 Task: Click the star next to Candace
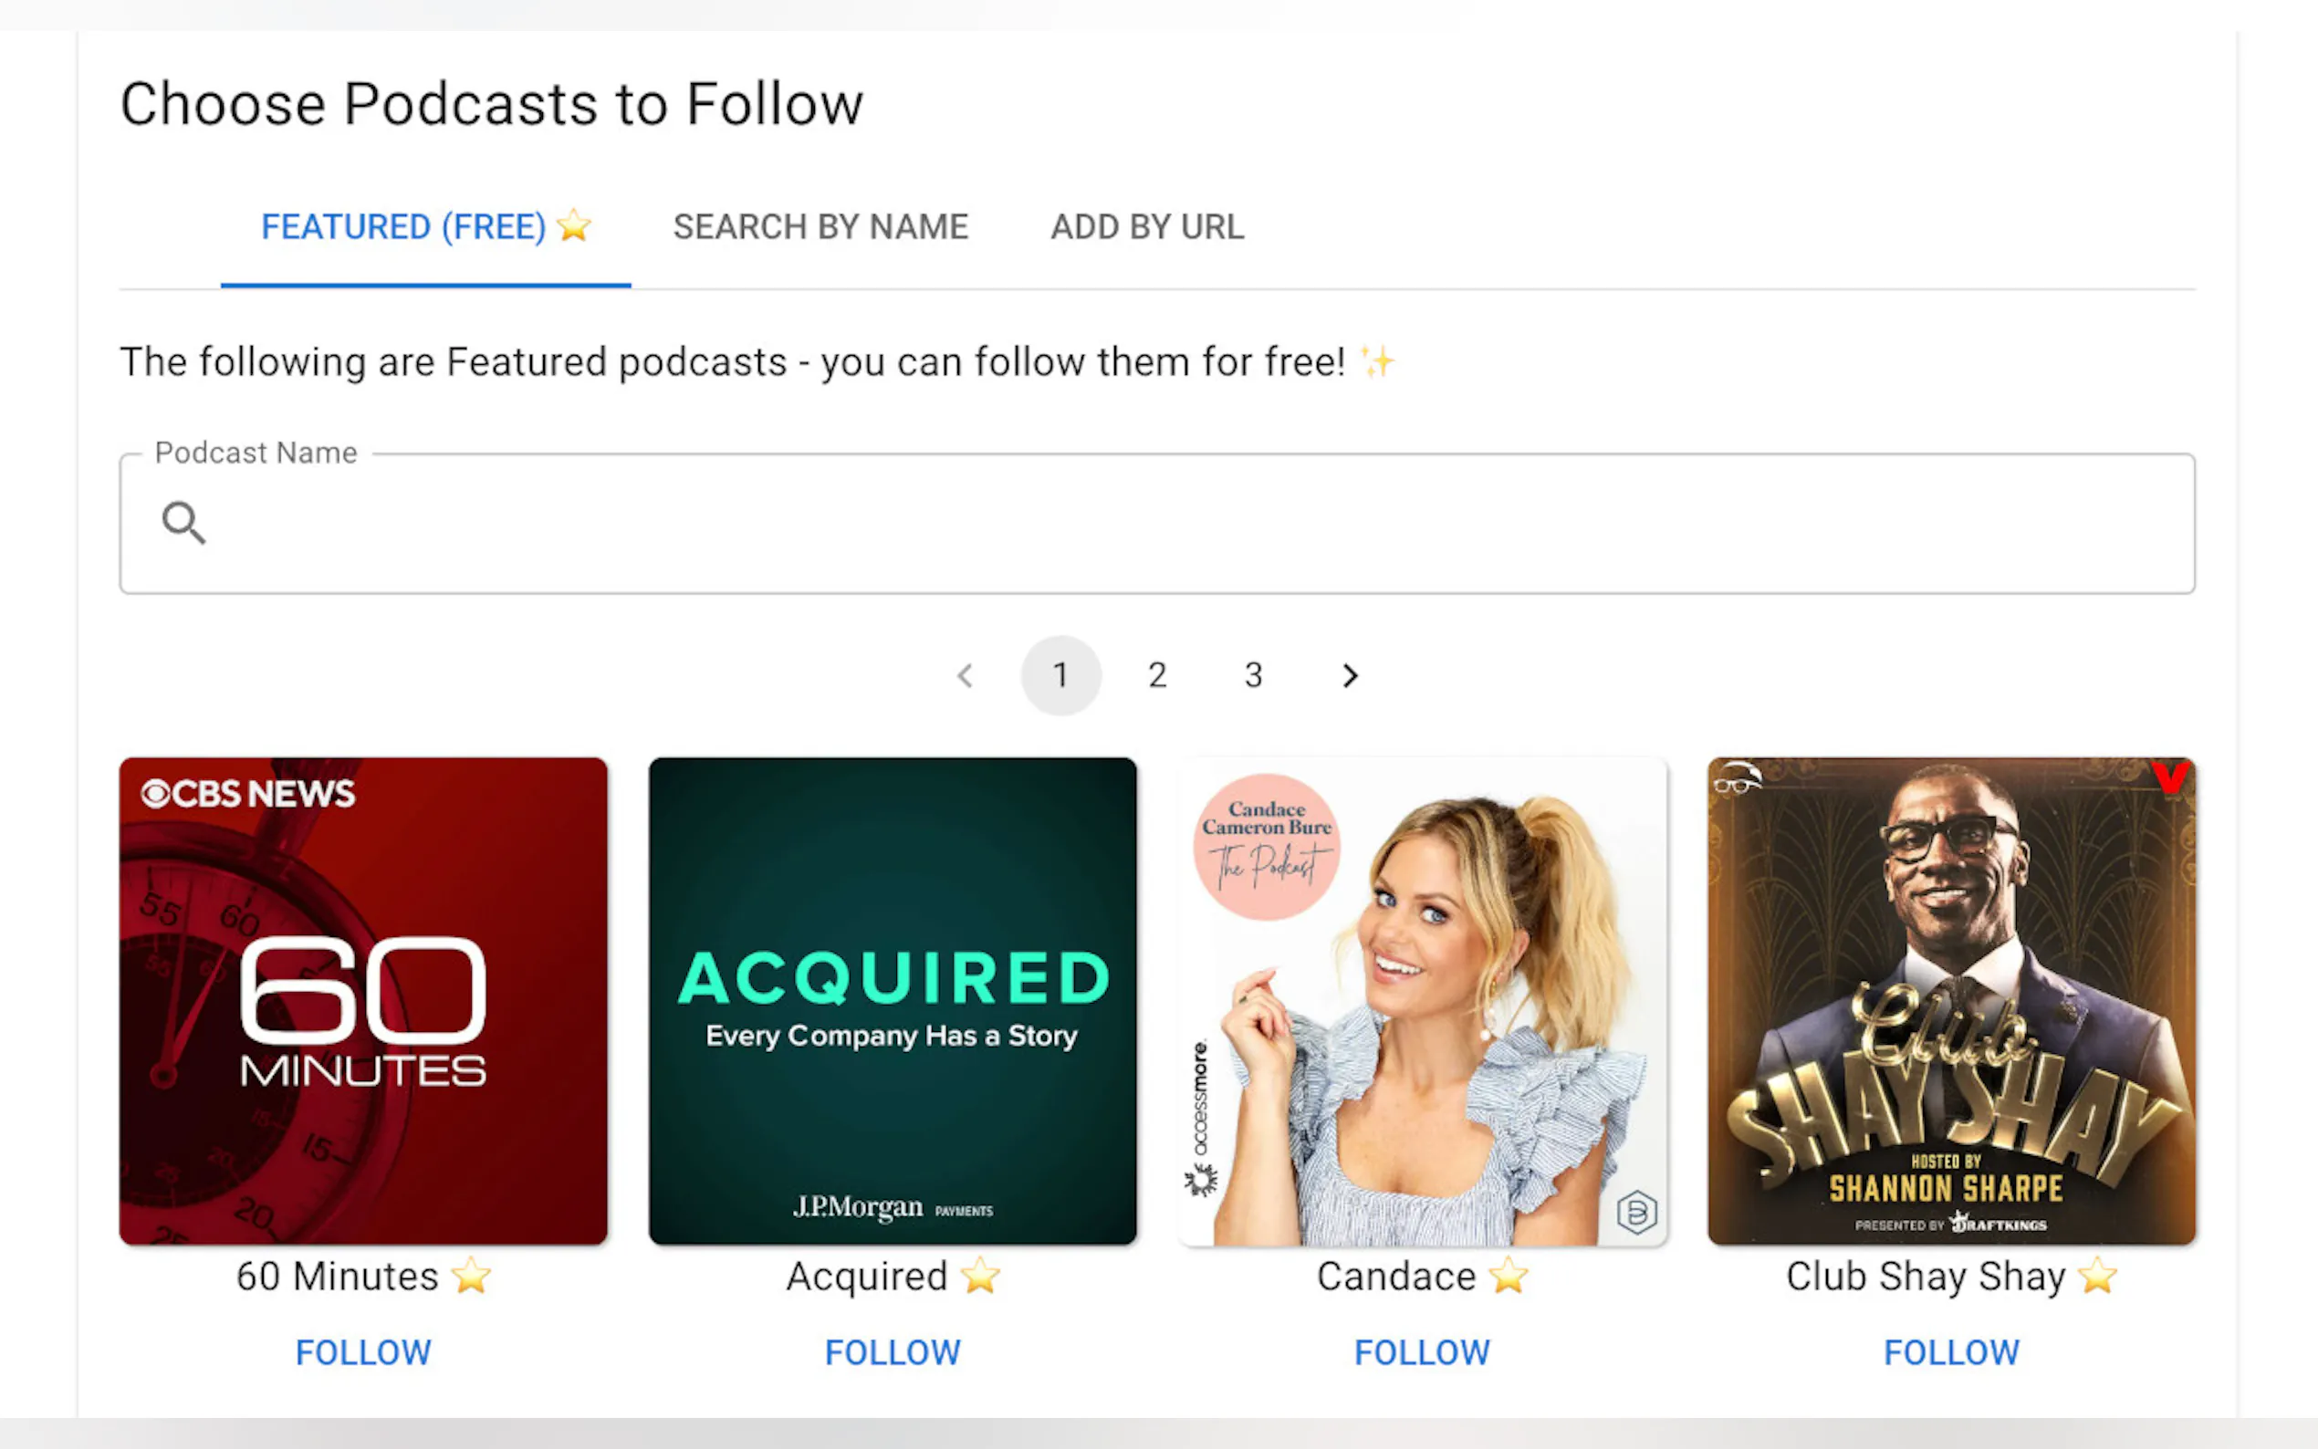coord(1509,1277)
